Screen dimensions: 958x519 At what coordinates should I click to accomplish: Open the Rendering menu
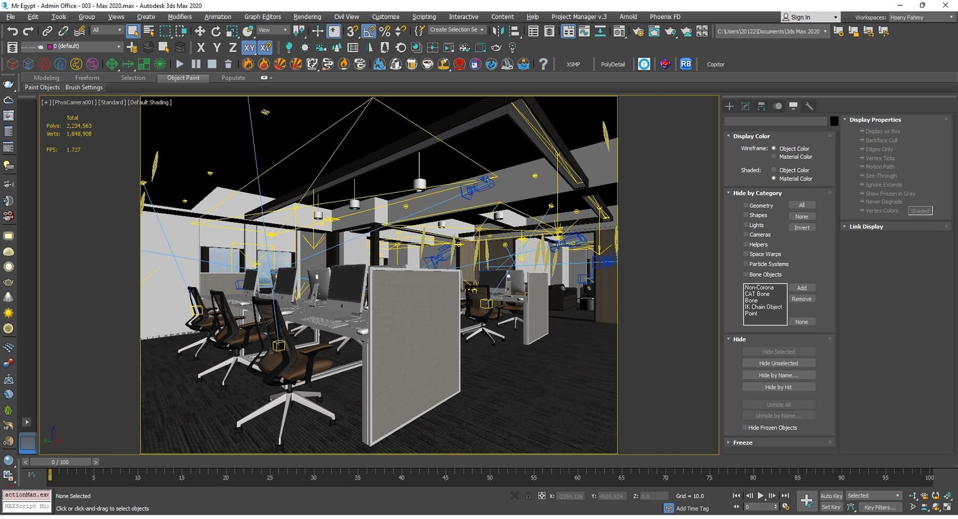coord(307,17)
